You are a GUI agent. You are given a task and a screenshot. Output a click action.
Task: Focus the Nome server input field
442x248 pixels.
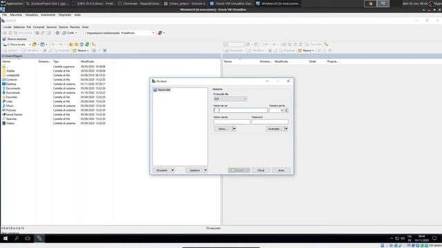[x=240, y=110]
